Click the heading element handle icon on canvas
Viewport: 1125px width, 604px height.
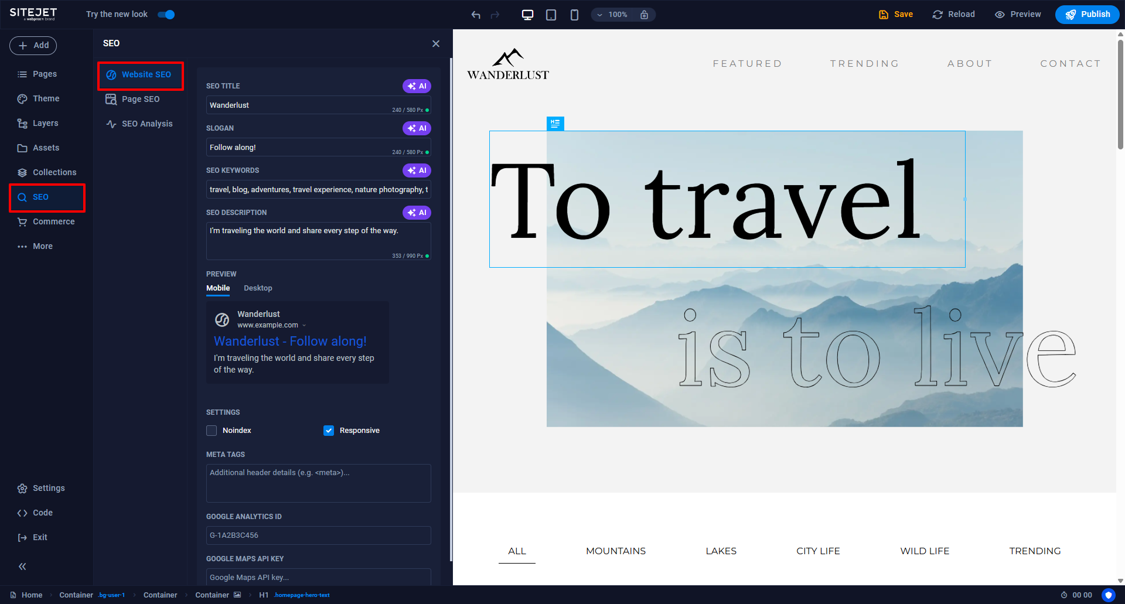tap(555, 124)
